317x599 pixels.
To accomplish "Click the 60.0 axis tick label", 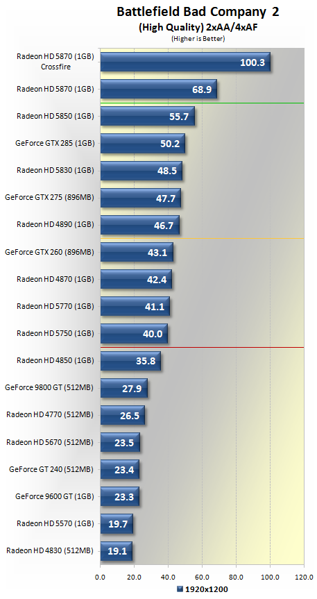I will click(x=202, y=577).
